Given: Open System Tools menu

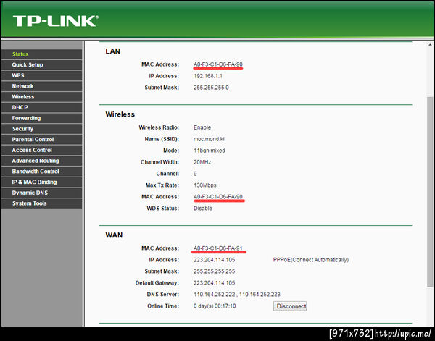Looking at the screenshot, I should tap(41, 203).
